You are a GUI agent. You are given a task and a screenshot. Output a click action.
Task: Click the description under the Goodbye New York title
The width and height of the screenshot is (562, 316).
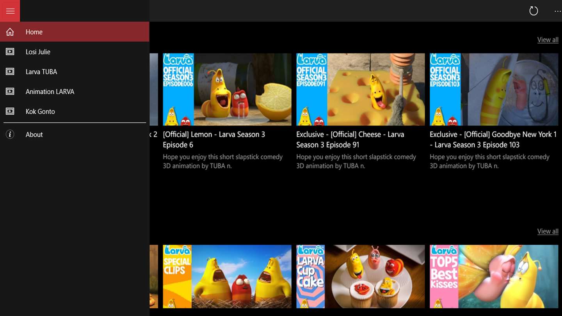(490, 161)
